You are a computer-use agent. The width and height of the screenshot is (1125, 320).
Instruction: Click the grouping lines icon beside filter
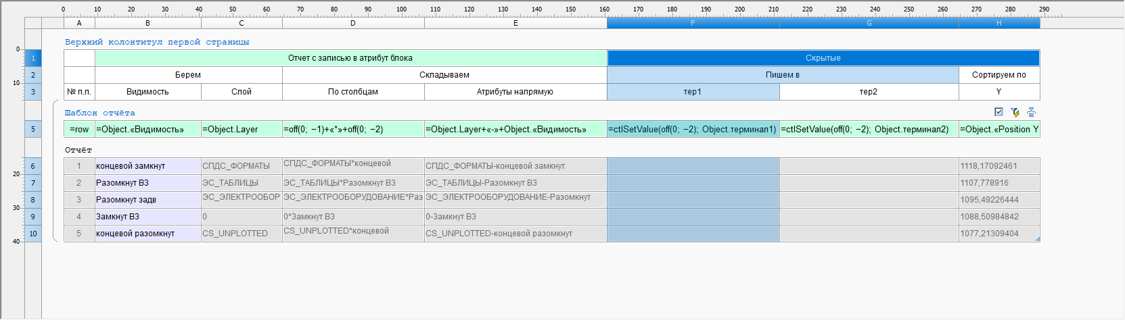coord(1031,112)
